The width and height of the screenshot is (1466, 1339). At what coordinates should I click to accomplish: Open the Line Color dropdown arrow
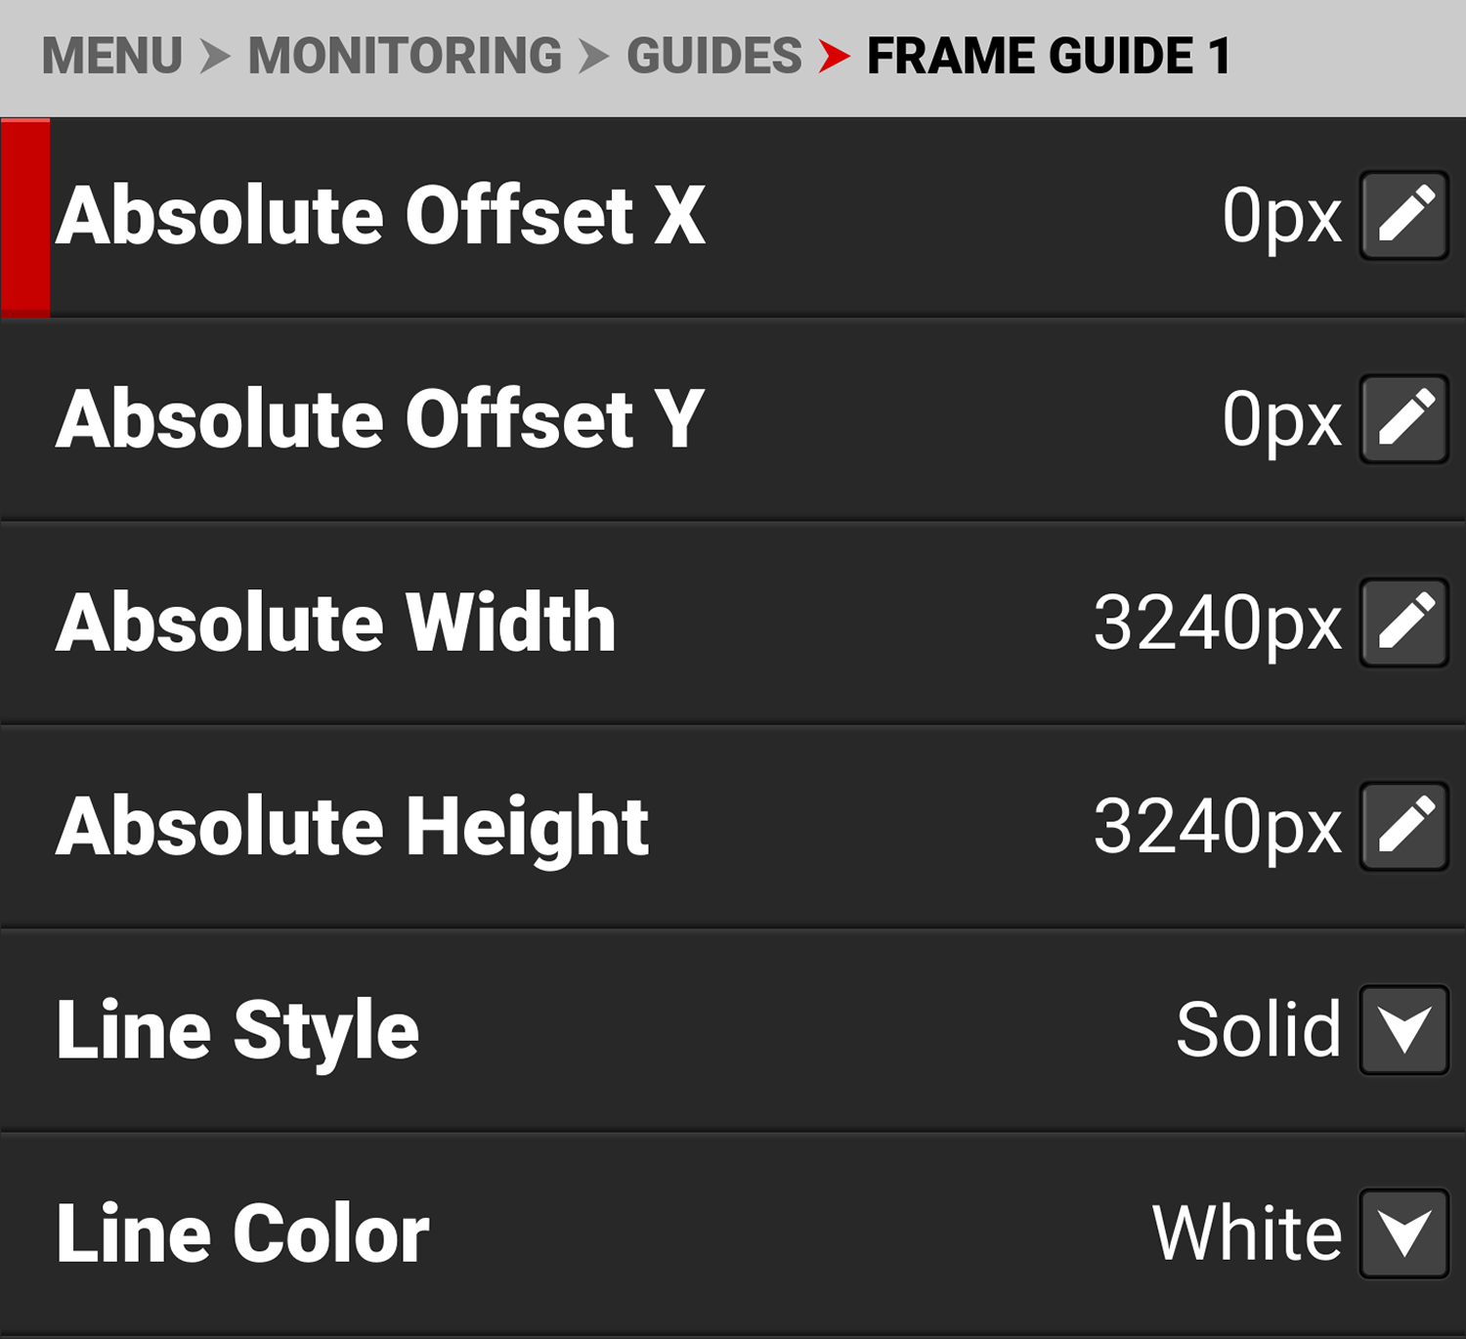1404,1233
